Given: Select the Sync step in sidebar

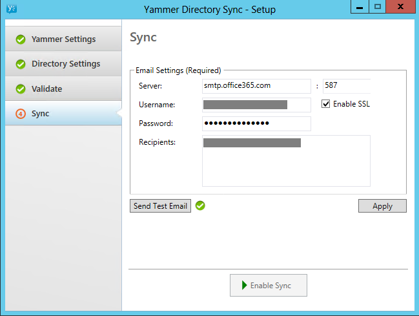Looking at the screenshot, I should [63, 113].
